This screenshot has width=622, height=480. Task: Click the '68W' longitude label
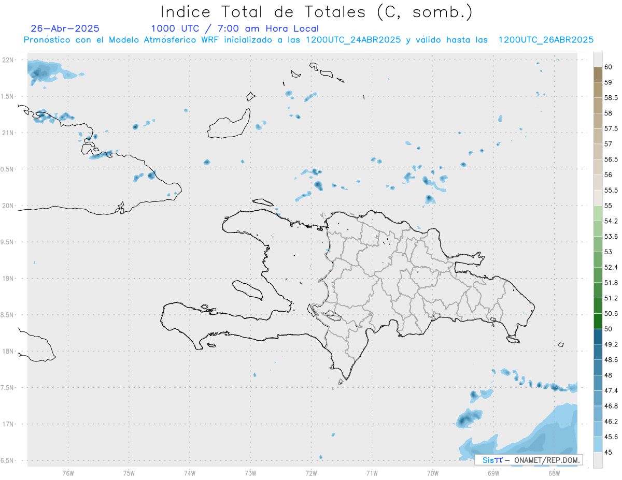554,473
